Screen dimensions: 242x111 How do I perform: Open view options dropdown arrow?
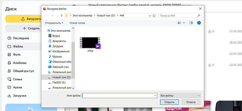click(184, 23)
